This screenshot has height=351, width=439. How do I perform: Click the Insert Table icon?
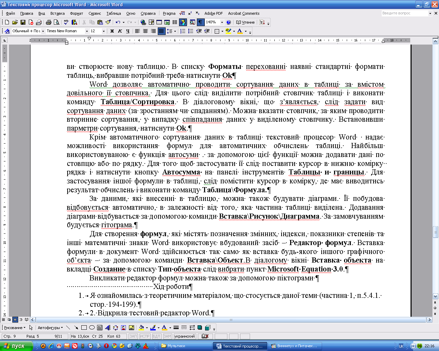point(159,22)
